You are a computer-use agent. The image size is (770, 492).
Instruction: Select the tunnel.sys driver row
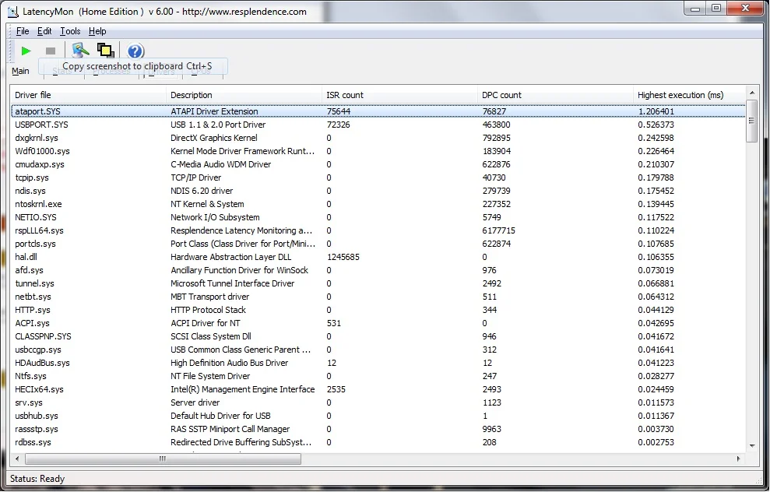pos(378,284)
